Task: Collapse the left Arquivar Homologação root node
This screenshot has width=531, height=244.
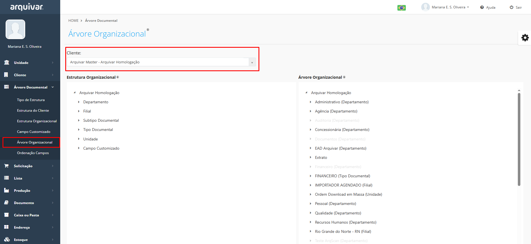Action: pos(74,92)
